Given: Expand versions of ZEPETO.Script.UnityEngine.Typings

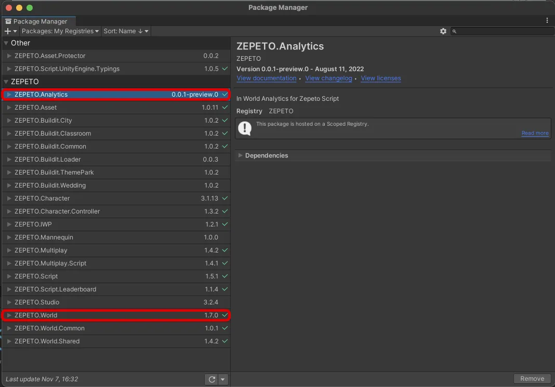Looking at the screenshot, I should tap(9, 69).
